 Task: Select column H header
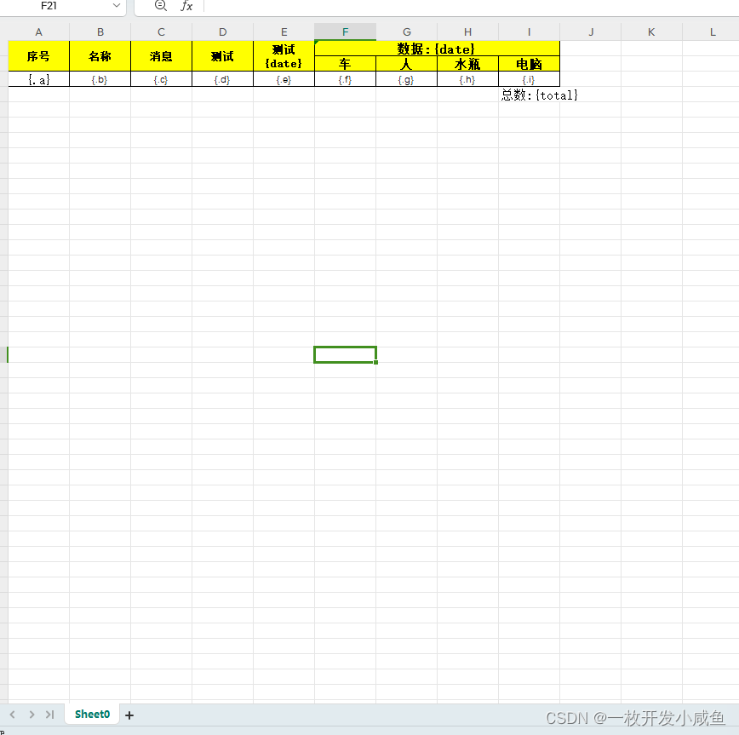[467, 32]
